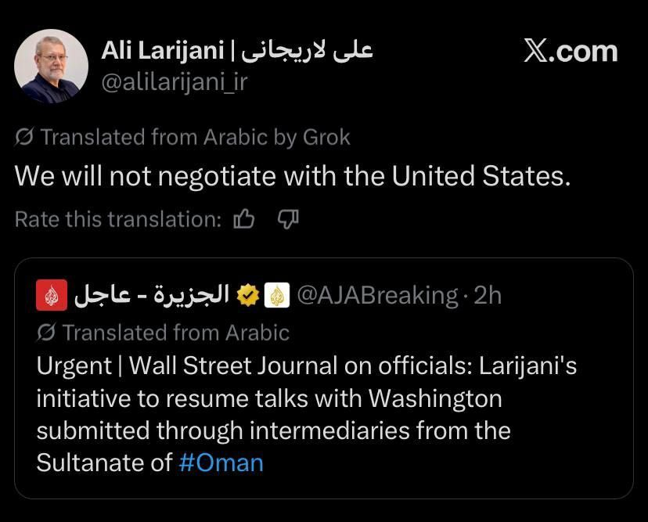Click the X.com logo
The width and height of the screenshot is (648, 522).
coord(571,52)
